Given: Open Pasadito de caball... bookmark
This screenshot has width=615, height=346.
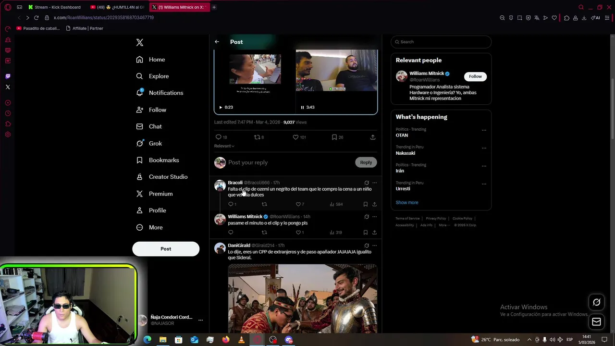Looking at the screenshot, I should coord(38,28).
